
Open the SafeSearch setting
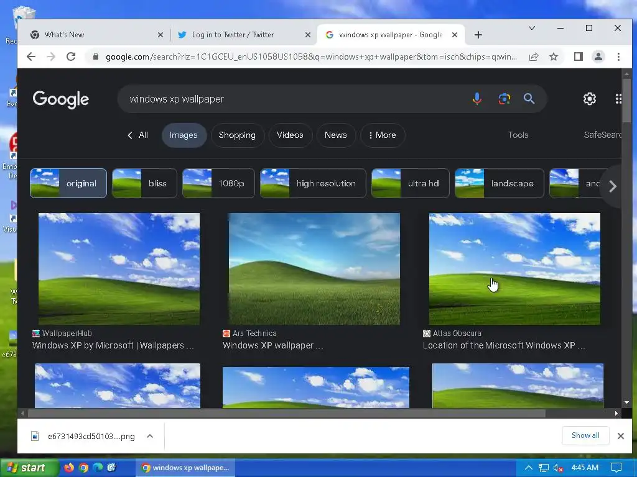click(x=602, y=135)
